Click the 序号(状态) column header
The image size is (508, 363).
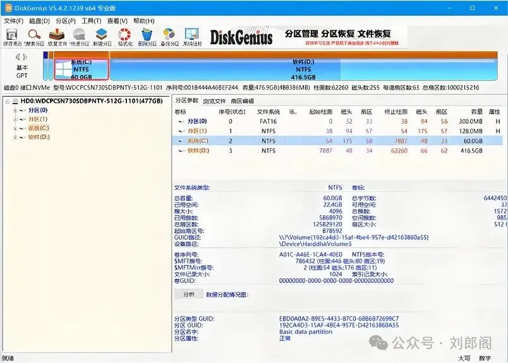click(x=232, y=112)
